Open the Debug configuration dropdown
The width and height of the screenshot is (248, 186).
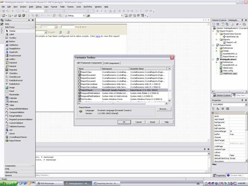click(84, 15)
